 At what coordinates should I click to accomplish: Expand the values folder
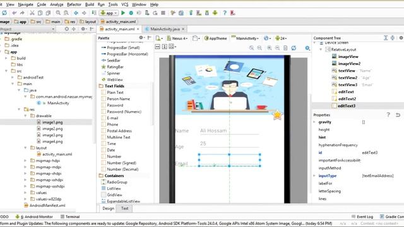(25, 192)
